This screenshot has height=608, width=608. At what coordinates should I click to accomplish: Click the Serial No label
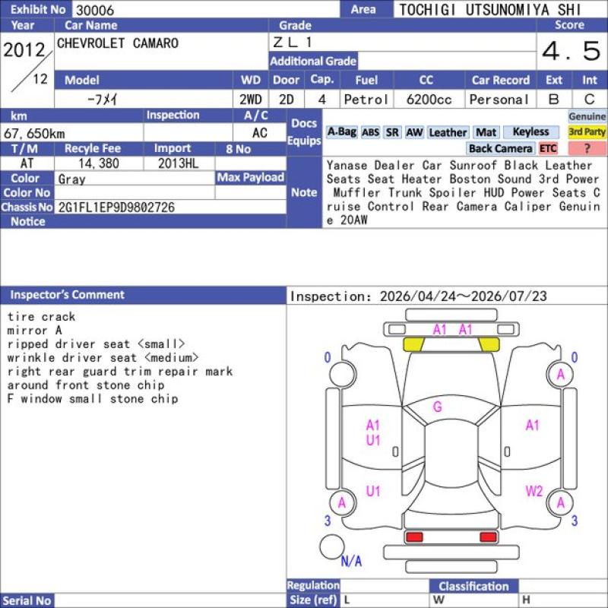coord(27,600)
